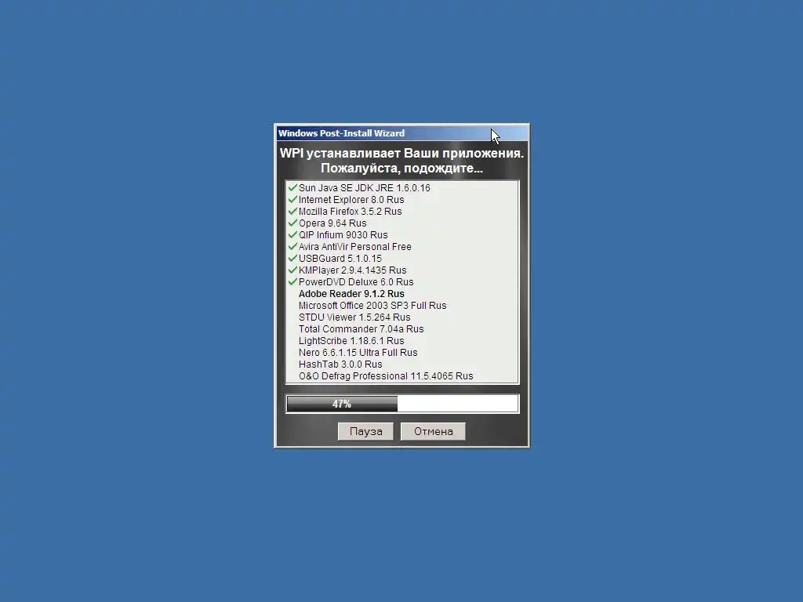The image size is (803, 602).
Task: Select O&O Defrag Professional 11.5.4065 Rus
Action: (386, 376)
